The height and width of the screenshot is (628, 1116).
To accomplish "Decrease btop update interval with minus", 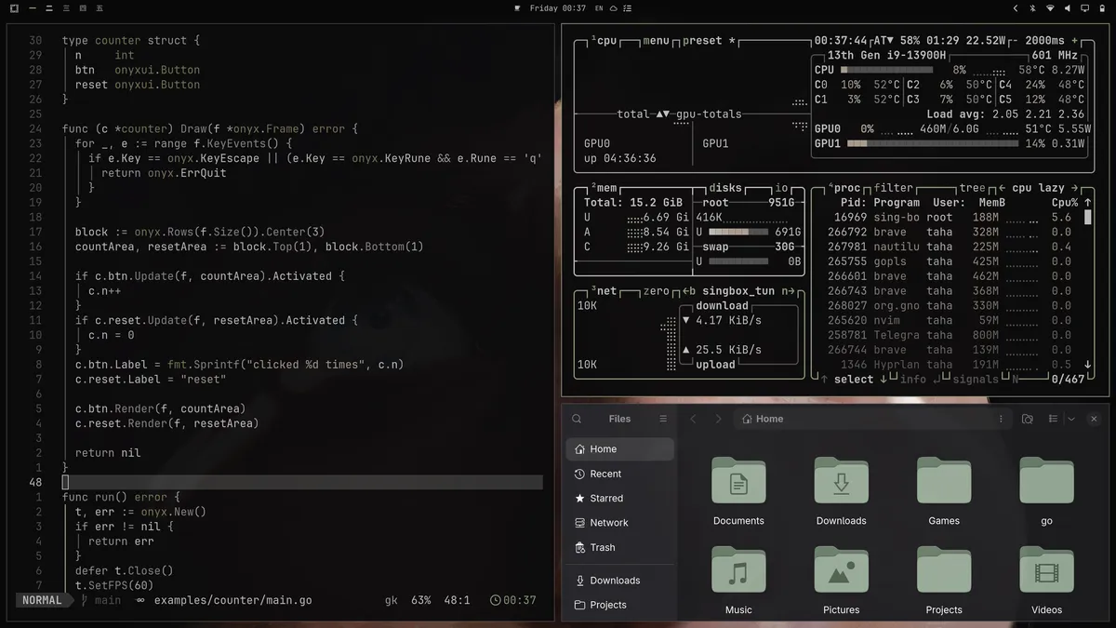I will (x=1014, y=41).
